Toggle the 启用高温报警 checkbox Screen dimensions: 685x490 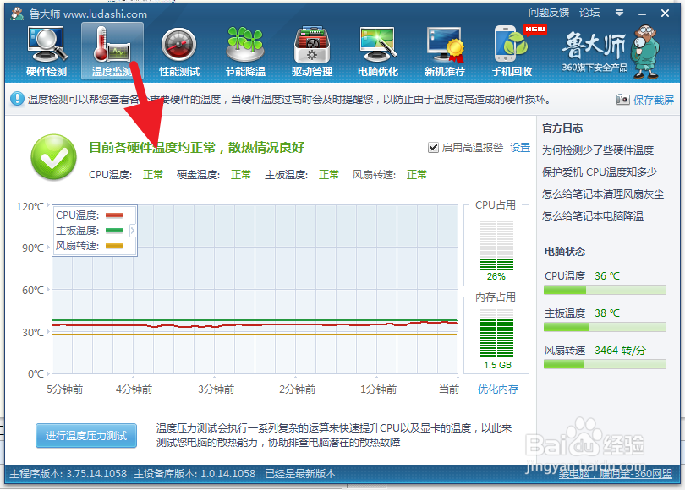tap(433, 148)
